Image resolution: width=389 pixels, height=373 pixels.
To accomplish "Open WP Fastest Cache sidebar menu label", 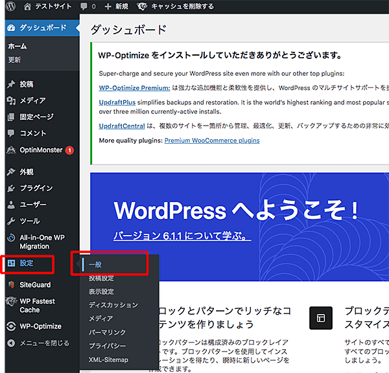I will (38, 306).
